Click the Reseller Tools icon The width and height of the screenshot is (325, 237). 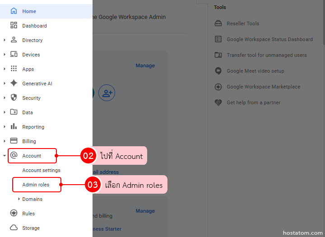(218, 23)
